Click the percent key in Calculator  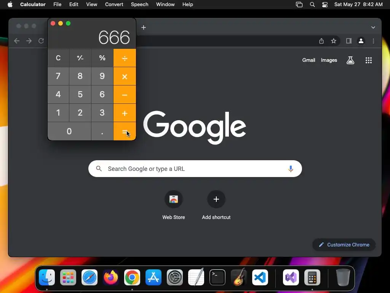(x=102, y=58)
